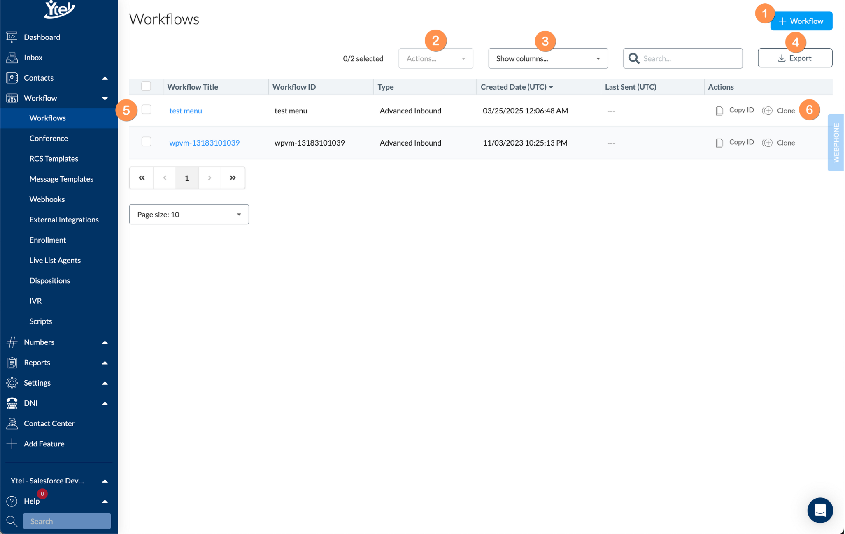
Task: Click the Webphone side panel handle
Action: click(x=836, y=143)
